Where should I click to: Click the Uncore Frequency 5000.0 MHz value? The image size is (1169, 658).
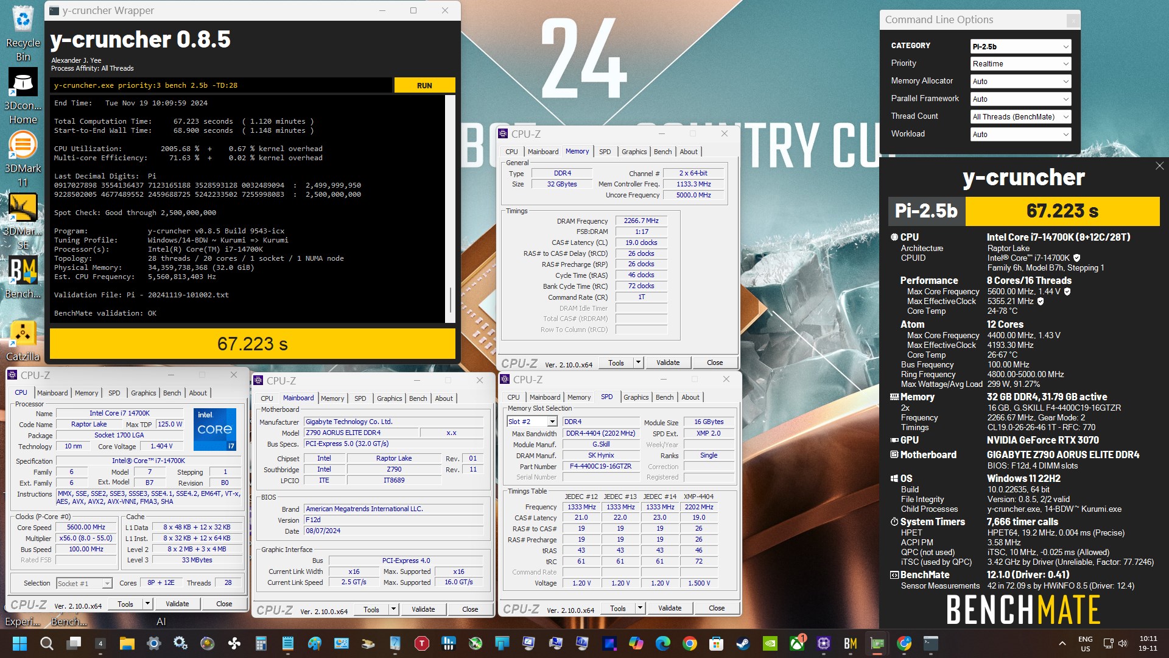point(693,195)
